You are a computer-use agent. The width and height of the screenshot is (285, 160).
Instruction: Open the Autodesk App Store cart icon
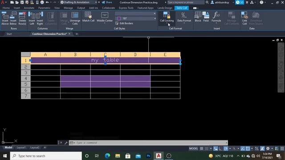pos(247,2)
